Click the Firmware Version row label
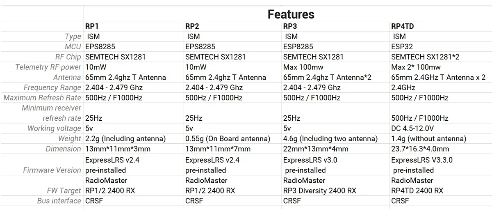This screenshot has width=492, height=218. 52,170
